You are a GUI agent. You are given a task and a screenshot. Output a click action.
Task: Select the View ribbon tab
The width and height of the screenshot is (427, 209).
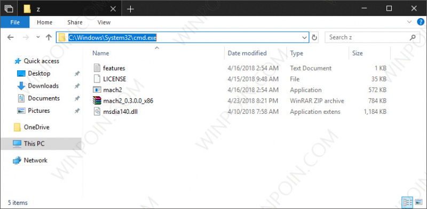click(104, 22)
